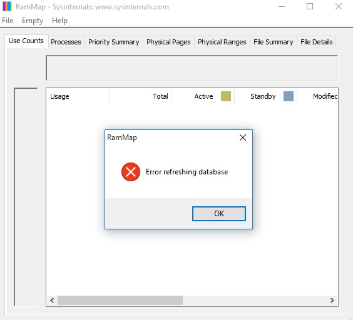Screen dimensions: 353x320
Task: Click the RamMap dialog title text
Action: coord(122,137)
